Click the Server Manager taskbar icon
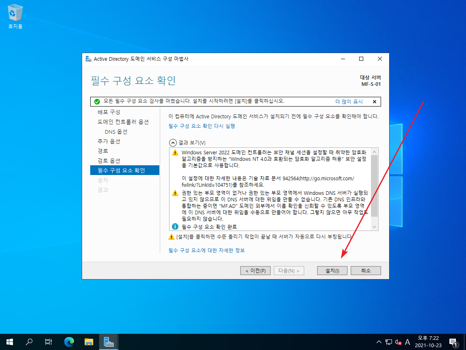The image size is (466, 350). coord(108,342)
